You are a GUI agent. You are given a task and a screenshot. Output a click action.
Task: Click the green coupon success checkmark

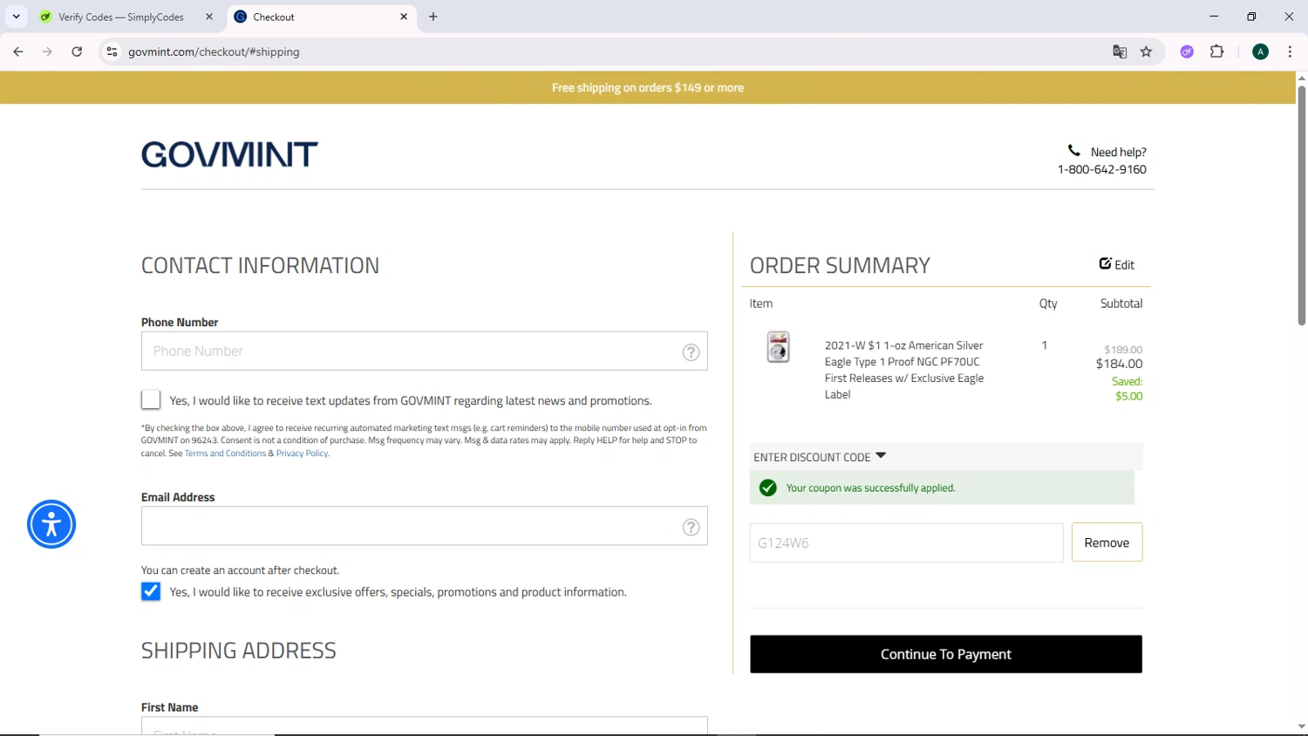(767, 487)
